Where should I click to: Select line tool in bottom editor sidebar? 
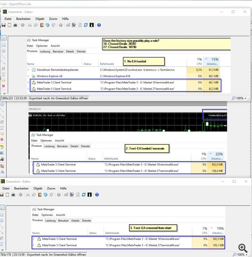pyautogui.click(x=2, y=226)
